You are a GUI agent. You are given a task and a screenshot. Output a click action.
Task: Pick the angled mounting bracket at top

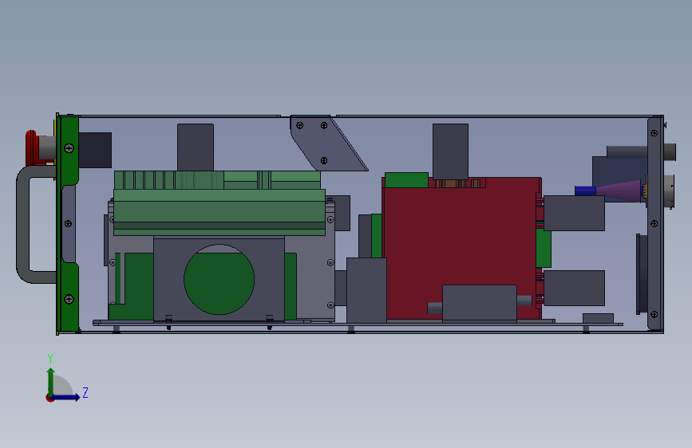327,143
